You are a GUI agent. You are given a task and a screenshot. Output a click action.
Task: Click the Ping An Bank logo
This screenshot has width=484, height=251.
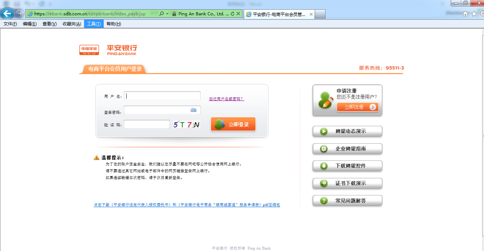click(x=108, y=50)
